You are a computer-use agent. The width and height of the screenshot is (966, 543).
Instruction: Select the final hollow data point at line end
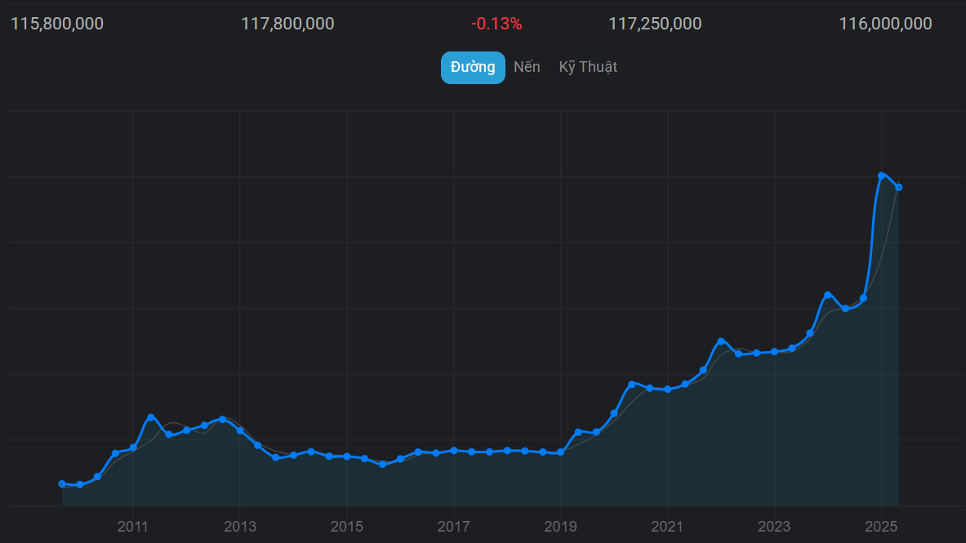(899, 188)
